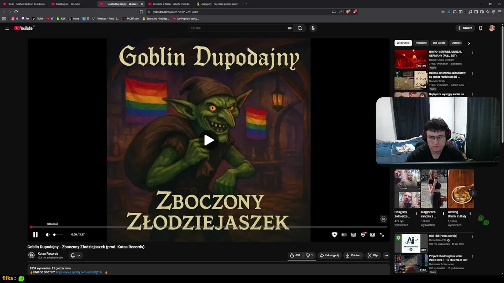Image resolution: width=504 pixels, height=283 pixels.
Task: Close the Goblin Dupodajny browser tab
Action: (x=142, y=4)
